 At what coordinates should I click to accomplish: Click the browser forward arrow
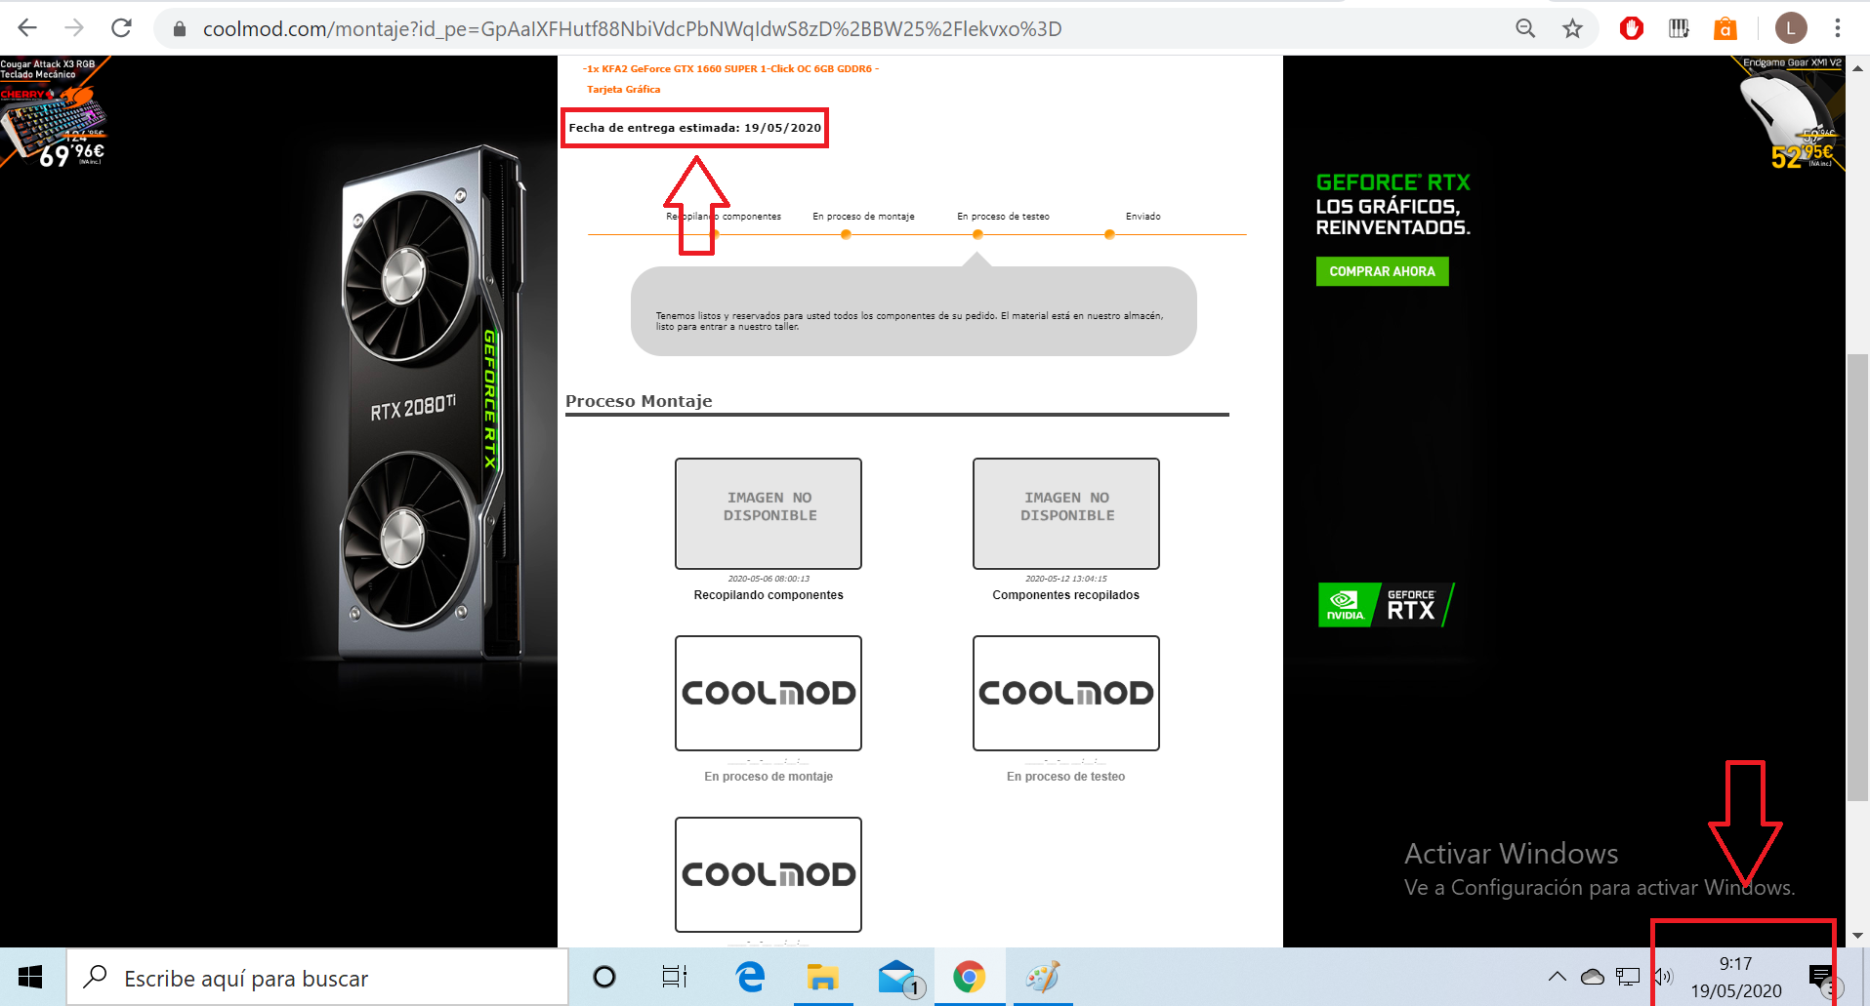pyautogui.click(x=74, y=28)
